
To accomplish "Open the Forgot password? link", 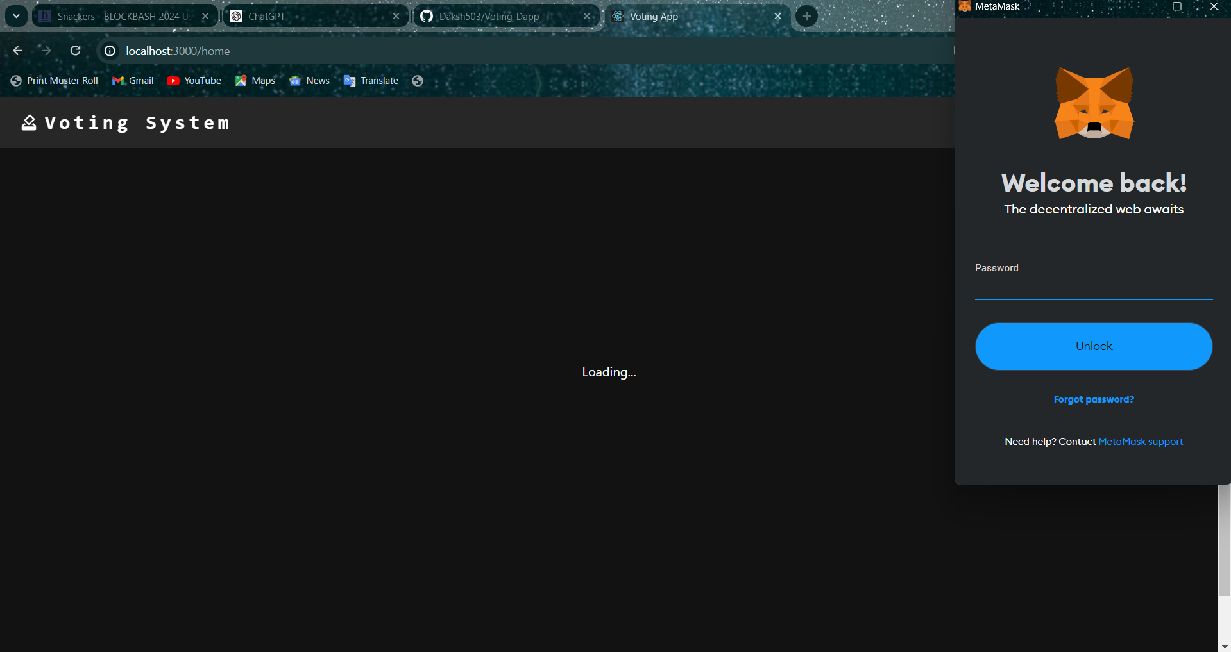I will [1094, 399].
